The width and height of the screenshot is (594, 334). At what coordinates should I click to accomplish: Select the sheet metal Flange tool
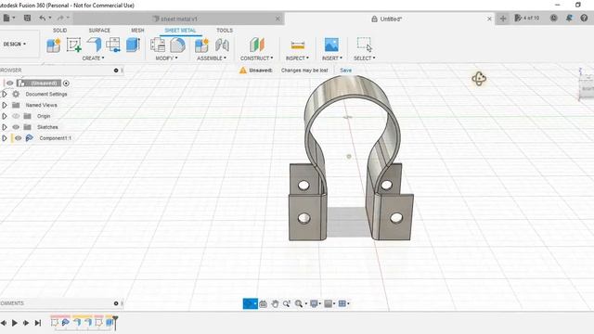[94, 45]
